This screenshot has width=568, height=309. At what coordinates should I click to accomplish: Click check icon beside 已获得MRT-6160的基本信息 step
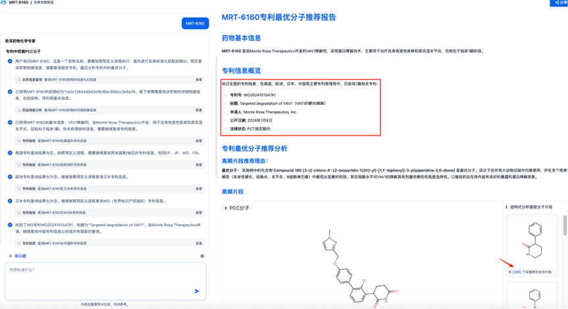click(x=10, y=122)
